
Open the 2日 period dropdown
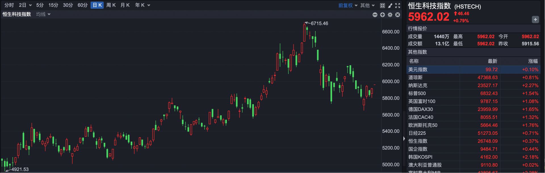pos(25,5)
